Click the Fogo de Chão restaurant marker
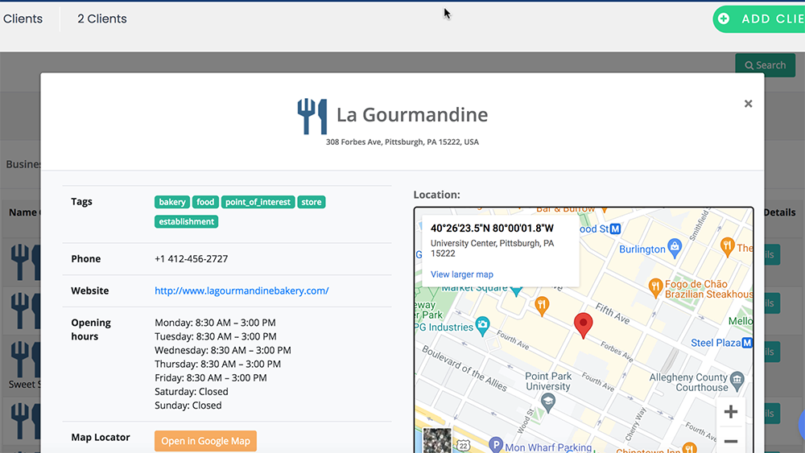Image resolution: width=805 pixels, height=453 pixels. pos(655,285)
